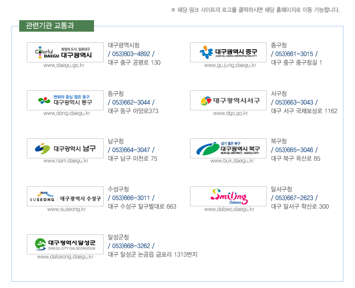This screenshot has width=355, height=288.
Task: Click address 대구 남구 이천로 75
Action: tap(132, 158)
